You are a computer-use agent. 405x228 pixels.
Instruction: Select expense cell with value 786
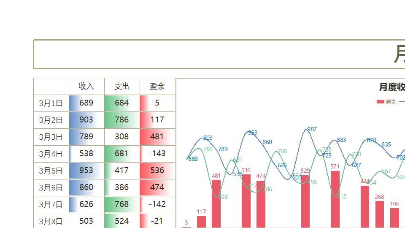click(x=122, y=120)
